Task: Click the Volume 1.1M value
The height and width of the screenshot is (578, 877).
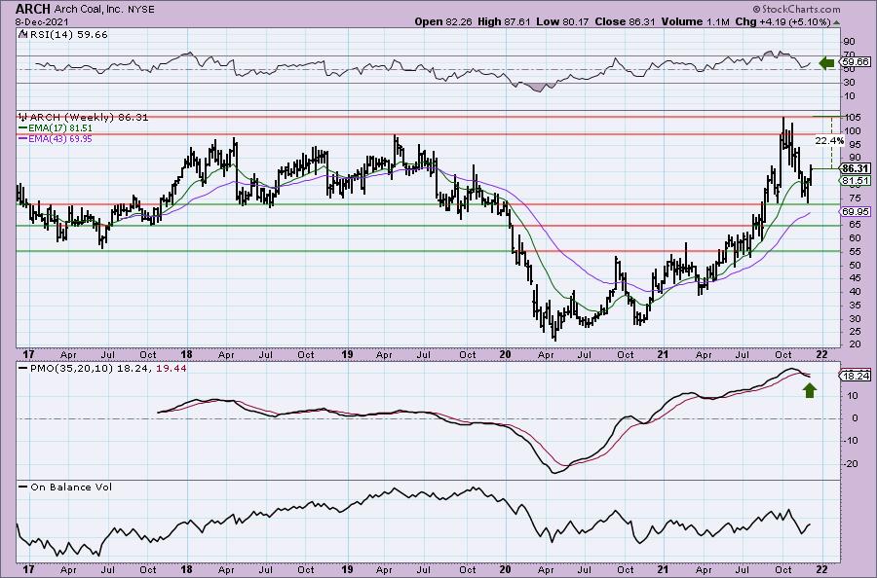Action: [695, 21]
